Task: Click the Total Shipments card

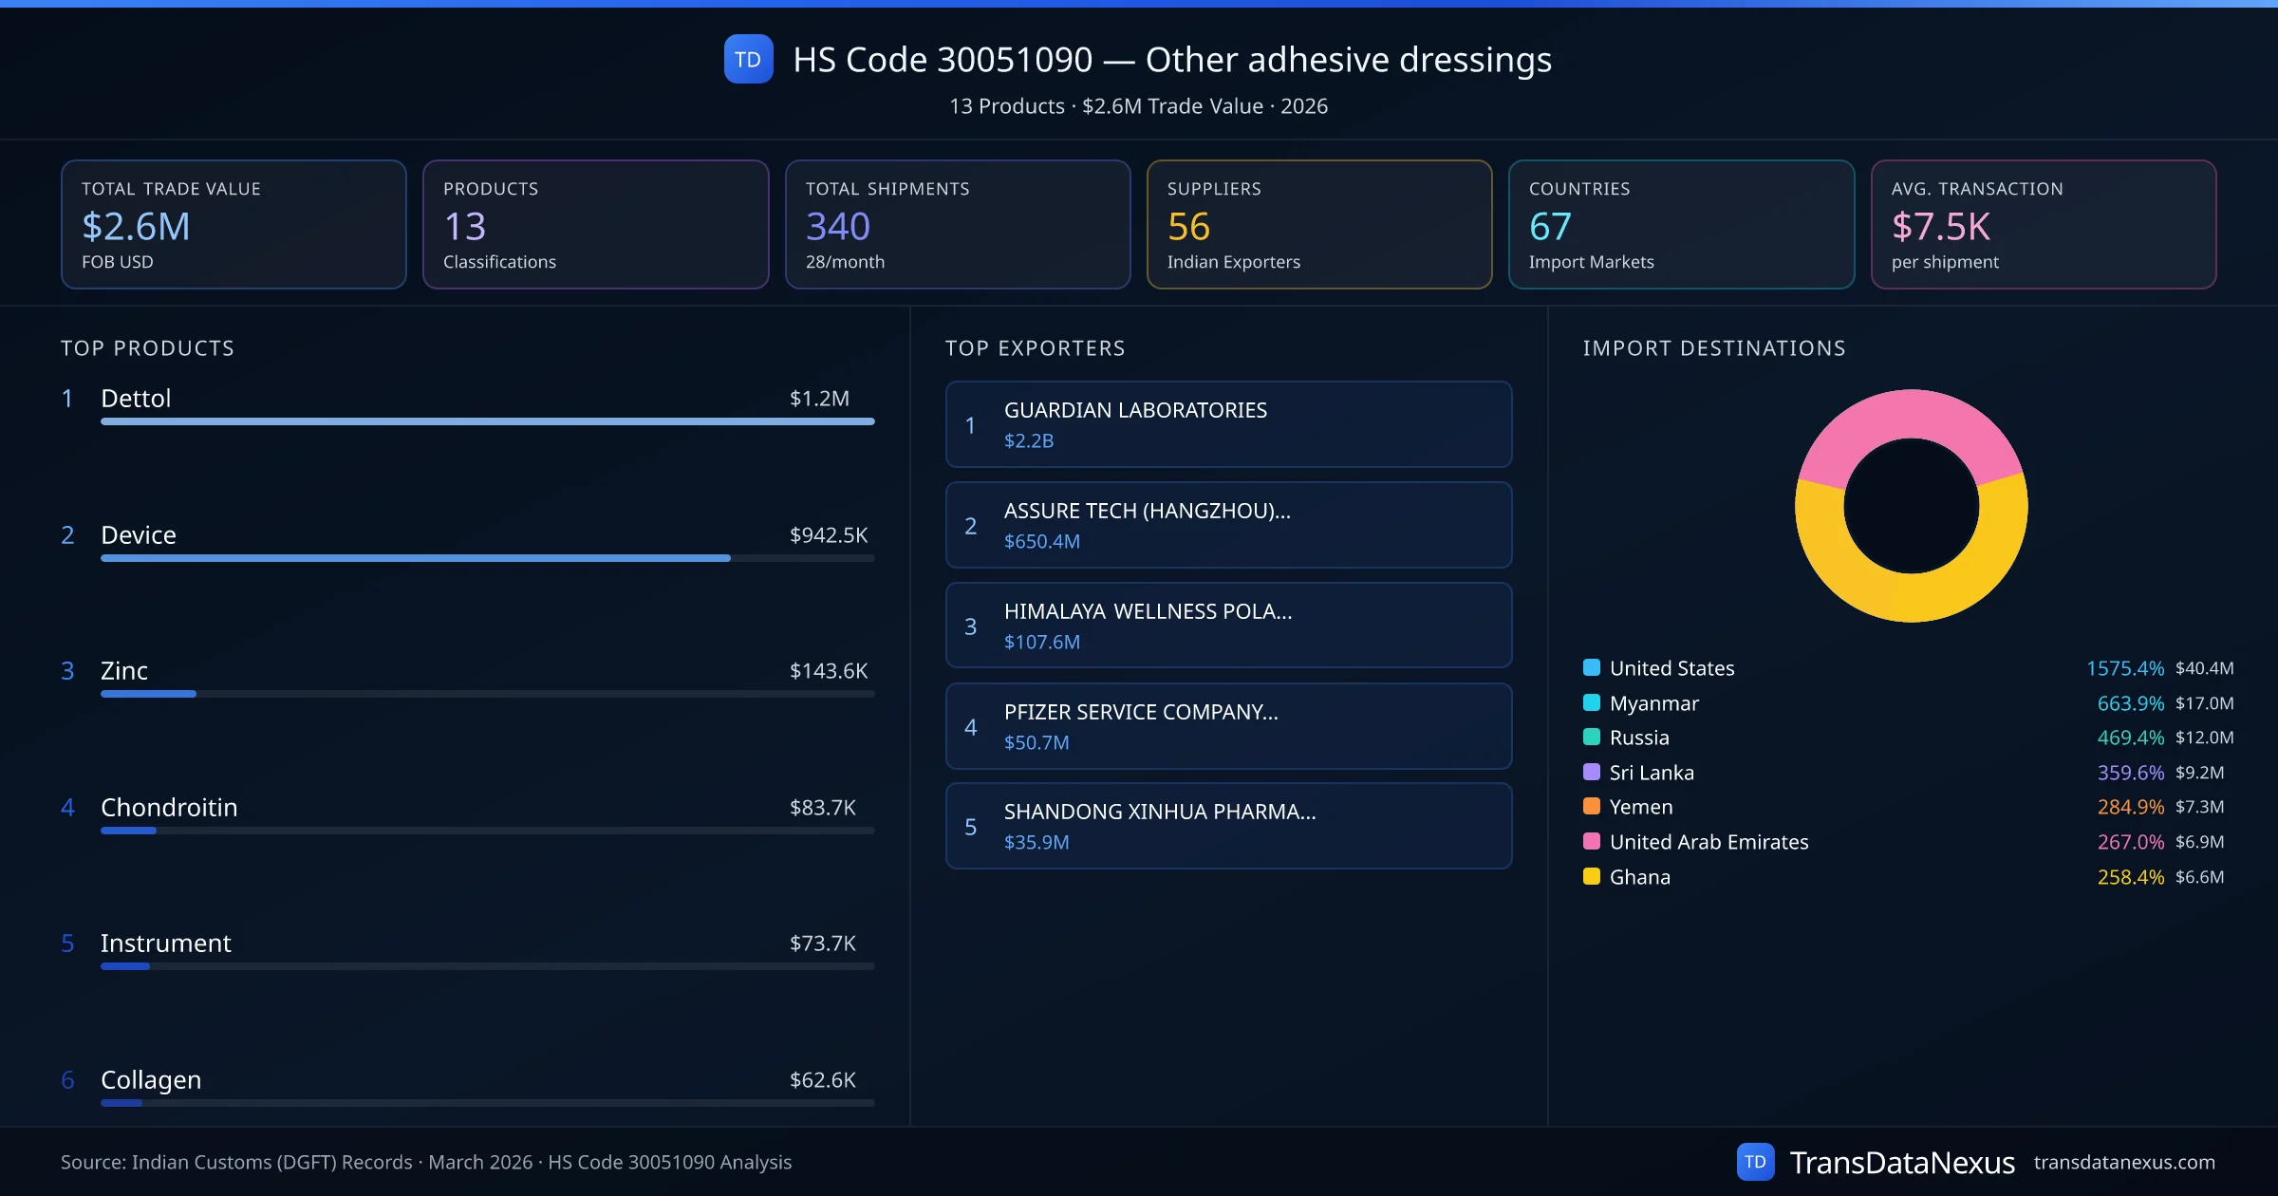Action: click(957, 224)
